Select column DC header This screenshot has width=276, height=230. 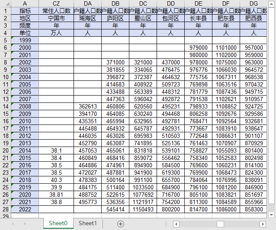tap(143, 3)
